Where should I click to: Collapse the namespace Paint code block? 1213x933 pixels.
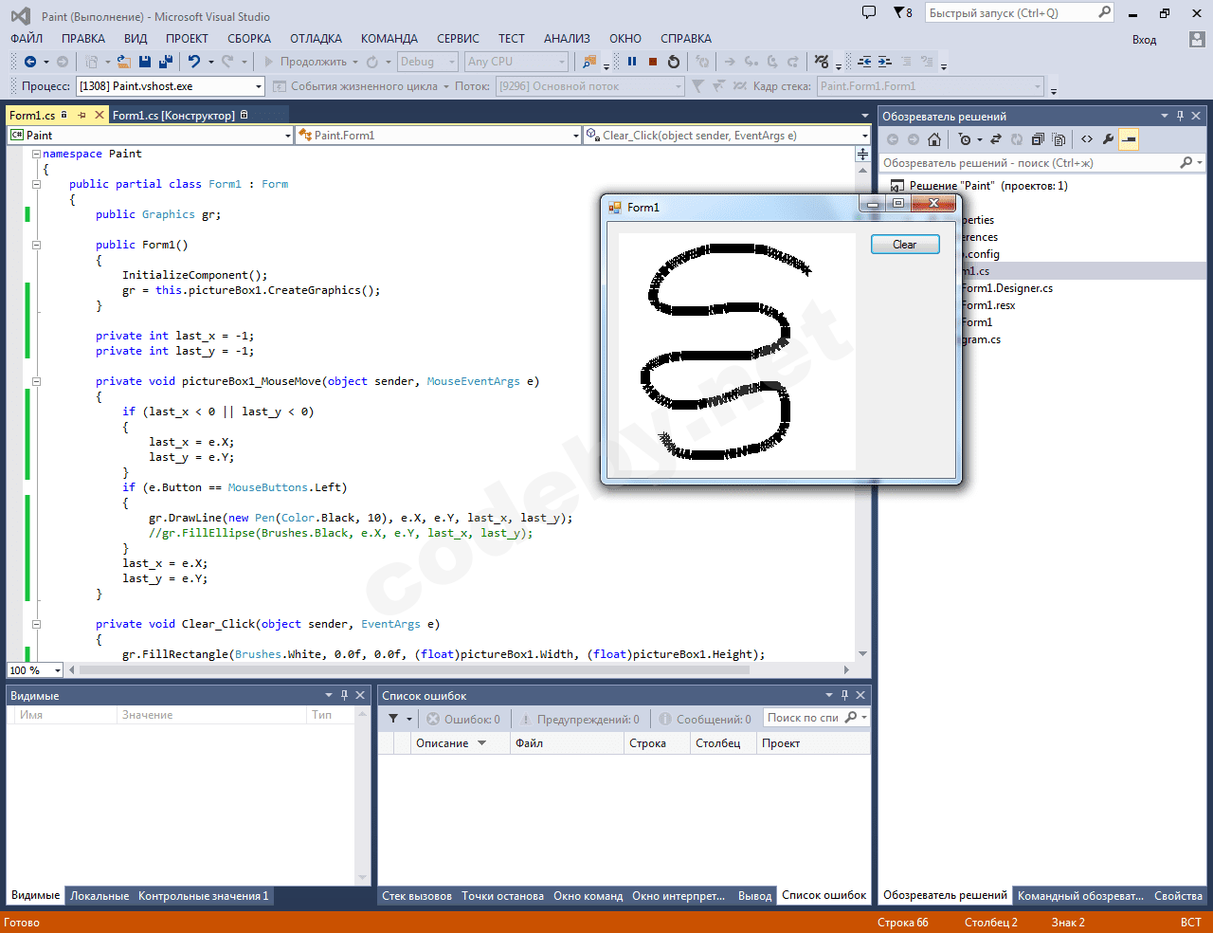tap(36, 154)
